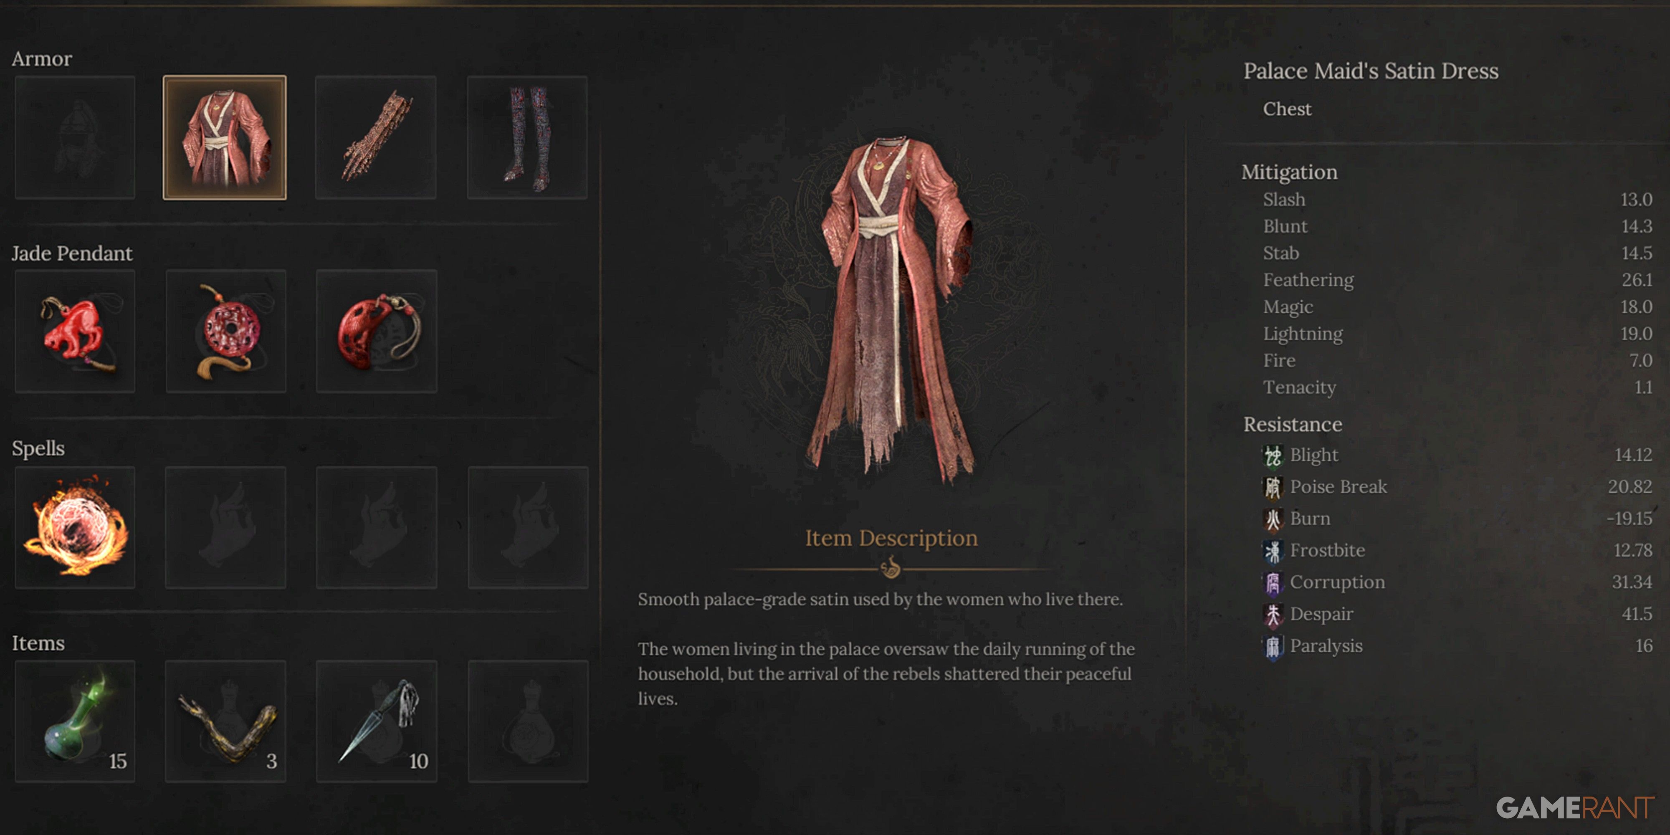1670x835 pixels.
Task: Select the Palace Maid's Satin Dress slot
Action: click(x=224, y=137)
